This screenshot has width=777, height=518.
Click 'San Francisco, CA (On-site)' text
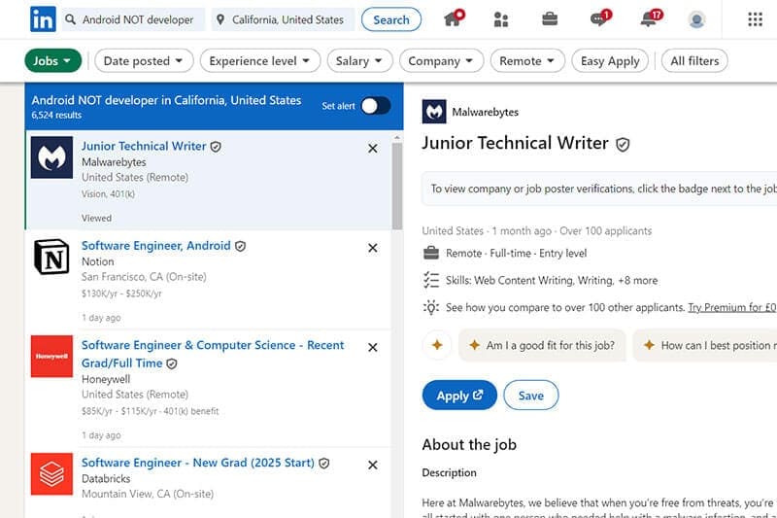pos(144,277)
